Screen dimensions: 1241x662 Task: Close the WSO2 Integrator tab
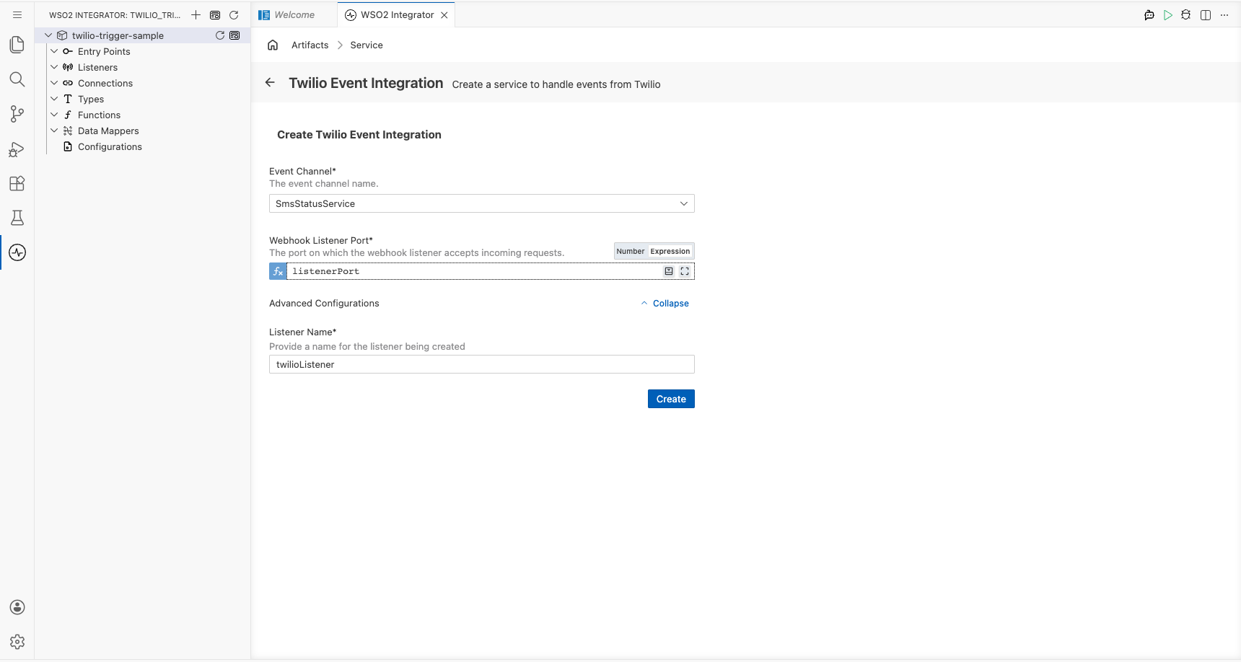point(444,14)
